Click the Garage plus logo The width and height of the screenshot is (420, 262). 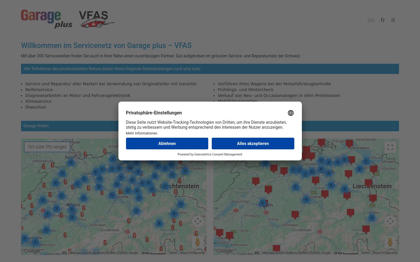[x=47, y=19]
